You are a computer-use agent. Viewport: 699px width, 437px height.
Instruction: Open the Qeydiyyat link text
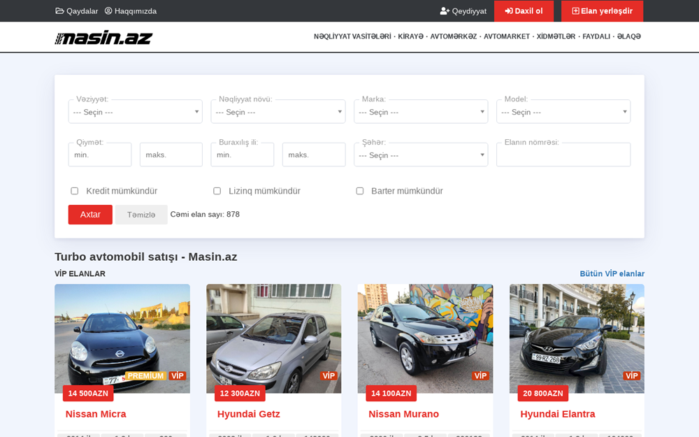coord(469,11)
